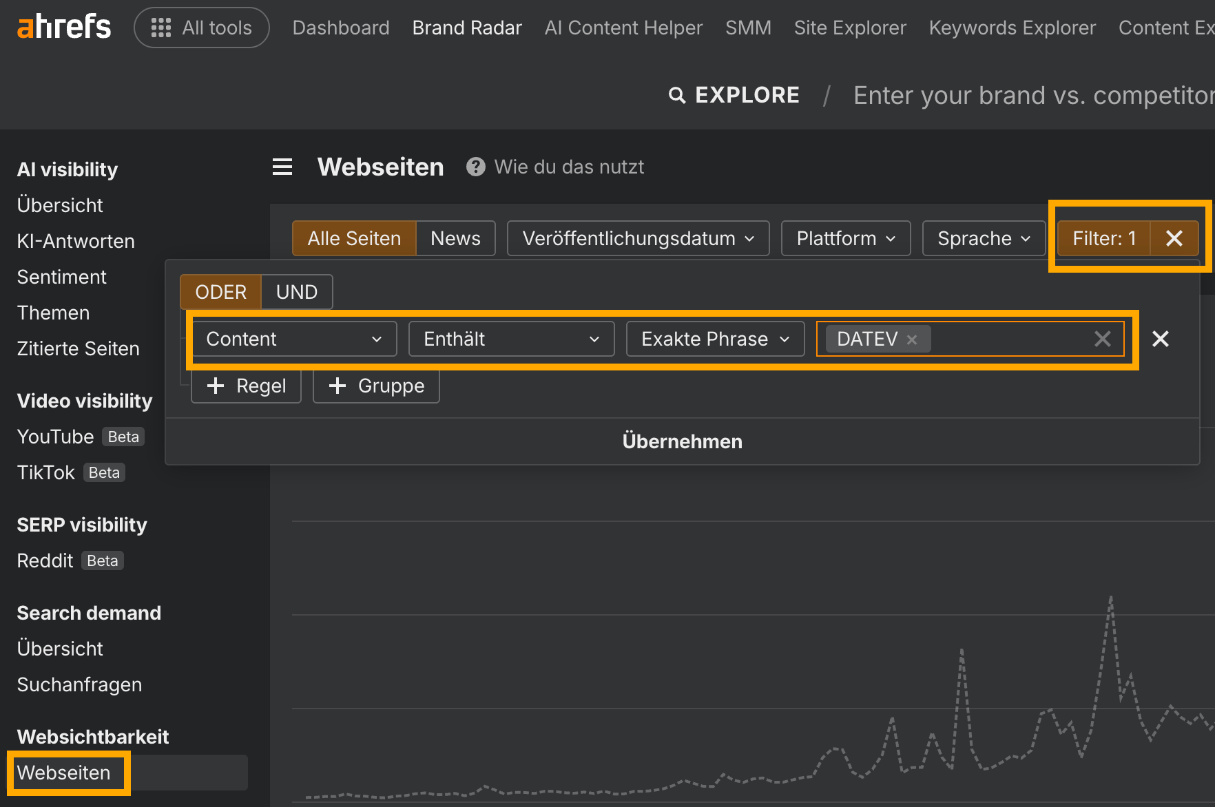Select the ODER logic operator
This screenshot has width=1215, height=807.
[220, 292]
